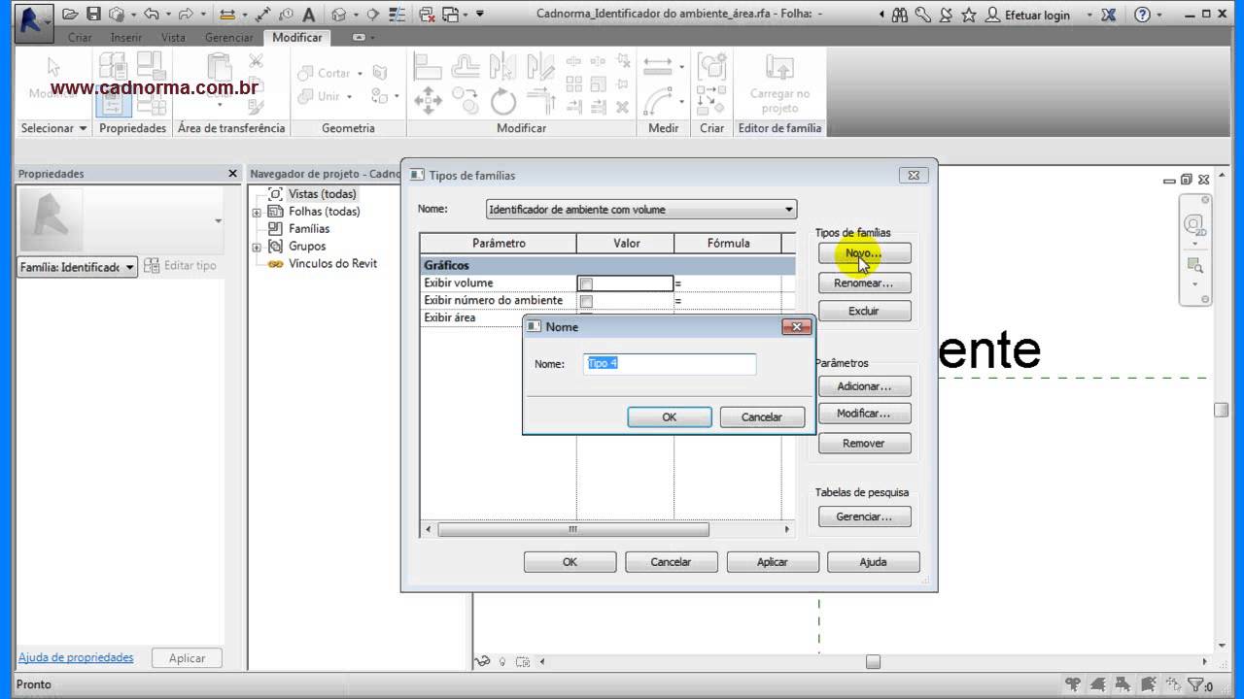Click the Close Hidden Windows icon
The image size is (1244, 699).
pos(428,15)
